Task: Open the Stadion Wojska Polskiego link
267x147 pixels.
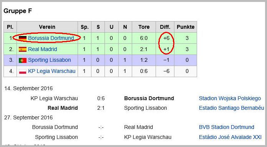Action: click(230, 98)
